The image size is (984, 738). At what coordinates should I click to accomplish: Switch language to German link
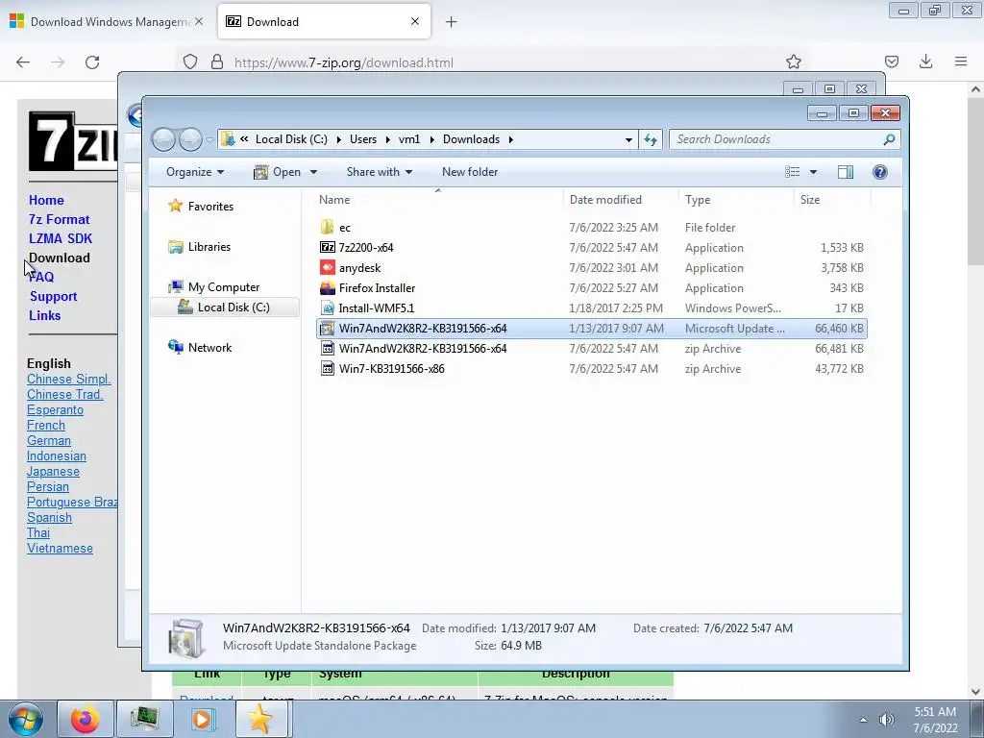click(49, 440)
